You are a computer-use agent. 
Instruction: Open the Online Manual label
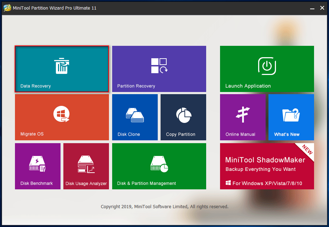[x=240, y=134]
